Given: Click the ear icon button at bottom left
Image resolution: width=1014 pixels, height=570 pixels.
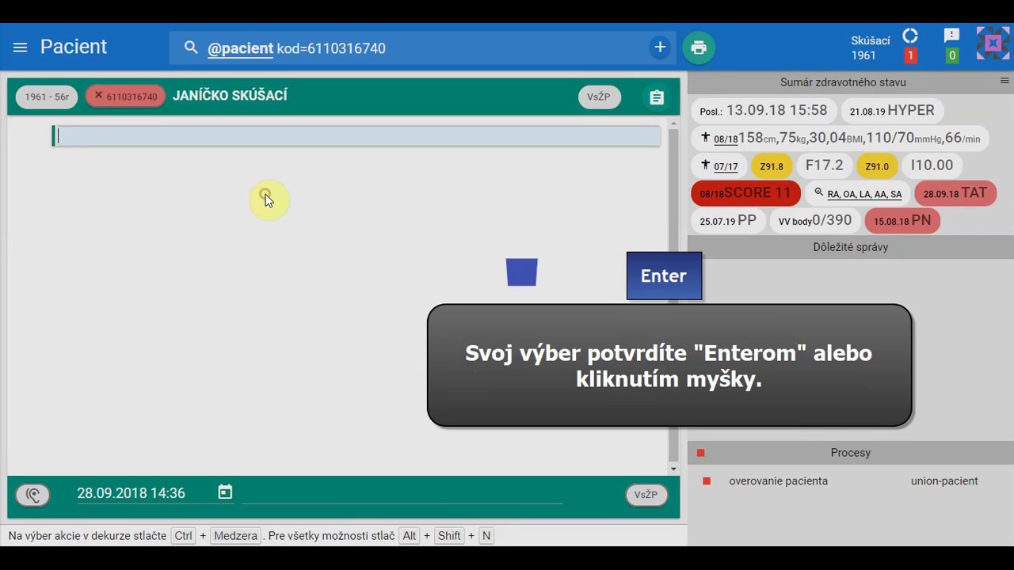Looking at the screenshot, I should (x=32, y=495).
